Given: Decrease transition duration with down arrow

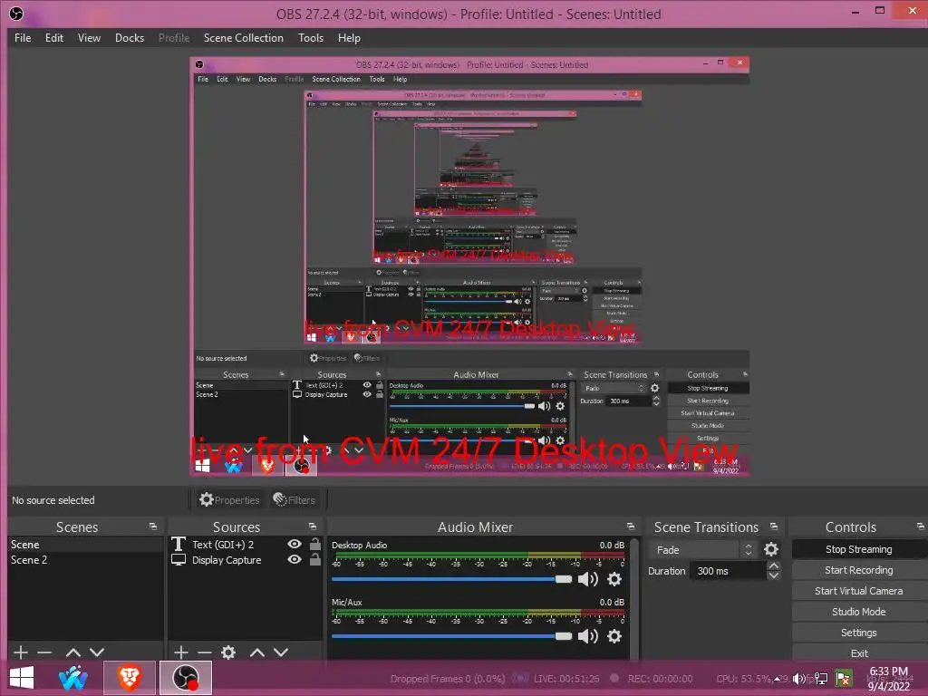Looking at the screenshot, I should click(774, 575).
